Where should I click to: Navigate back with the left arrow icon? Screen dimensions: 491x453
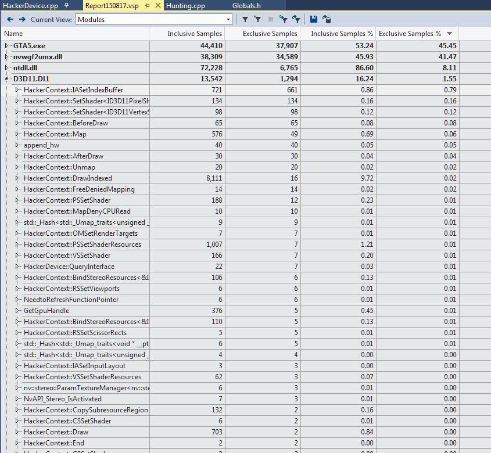pos(10,19)
